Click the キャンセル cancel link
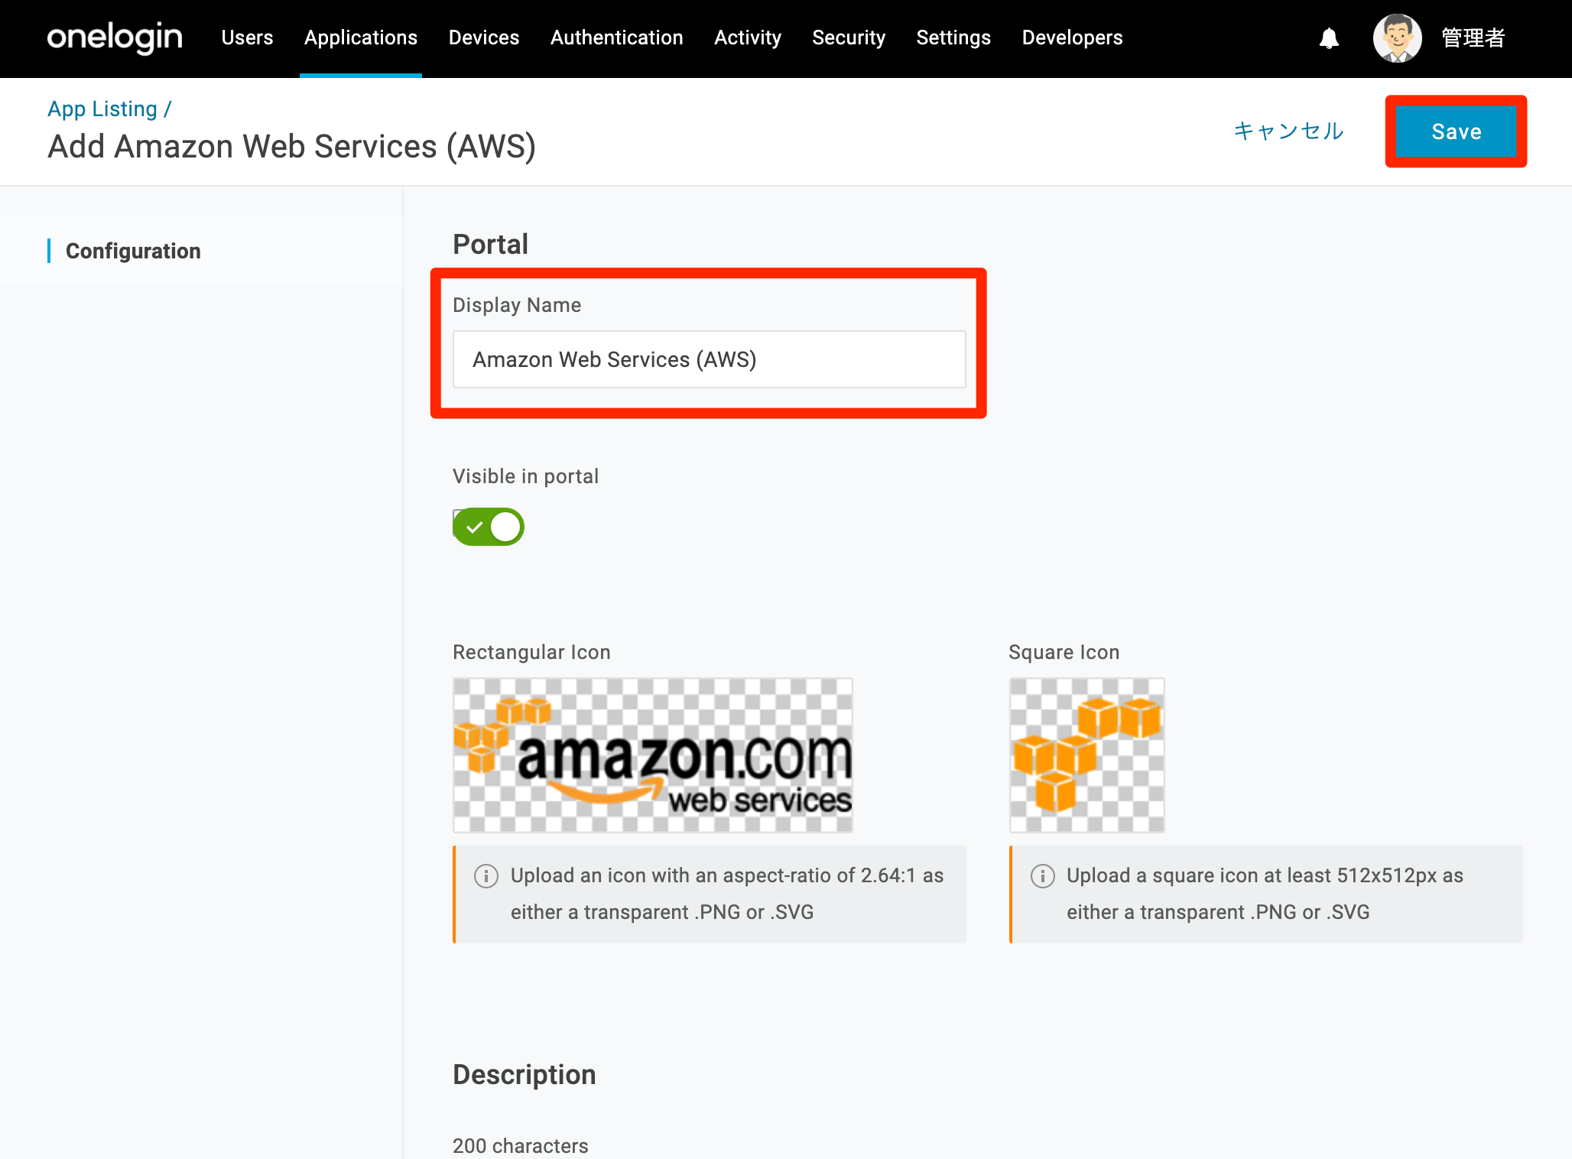The image size is (1572, 1159). (1289, 131)
